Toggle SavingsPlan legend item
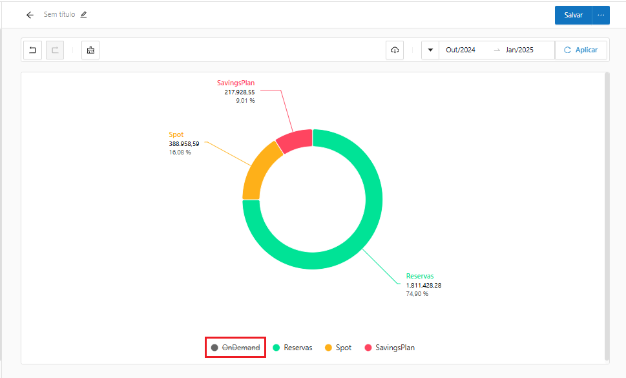 [x=390, y=348]
